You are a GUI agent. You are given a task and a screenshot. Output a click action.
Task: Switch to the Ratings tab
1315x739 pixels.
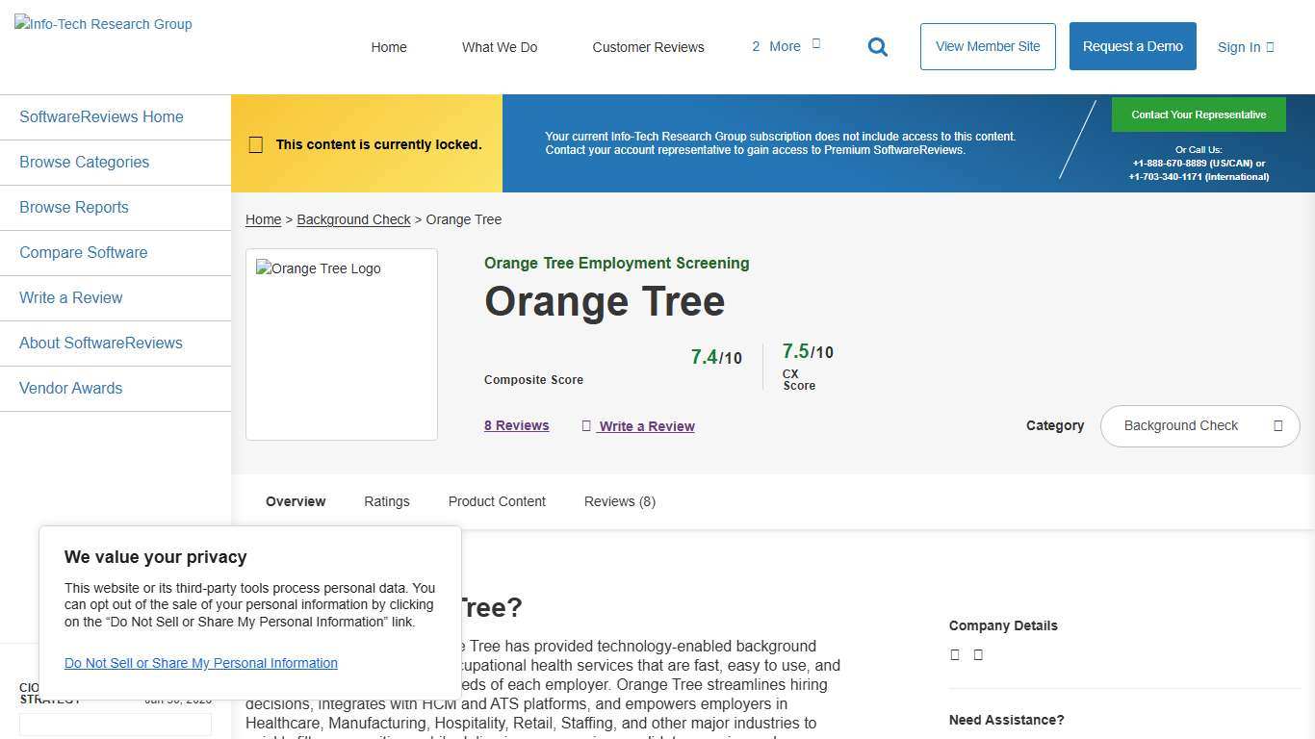pos(386,501)
